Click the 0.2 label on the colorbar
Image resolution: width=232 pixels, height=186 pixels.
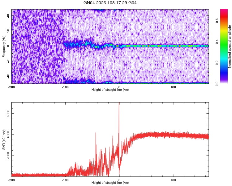coord(217,63)
